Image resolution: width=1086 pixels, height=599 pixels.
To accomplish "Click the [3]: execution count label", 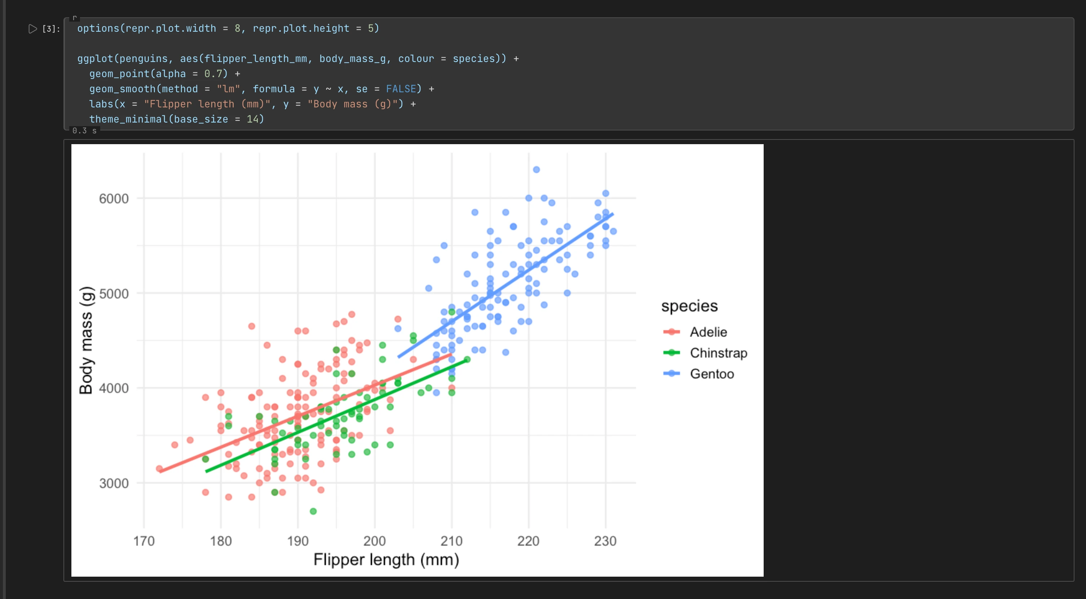I will [x=51, y=29].
